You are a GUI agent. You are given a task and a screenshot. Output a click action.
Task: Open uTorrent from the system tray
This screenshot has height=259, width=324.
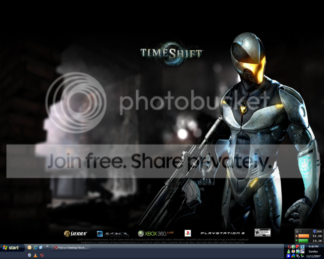coord(293,247)
